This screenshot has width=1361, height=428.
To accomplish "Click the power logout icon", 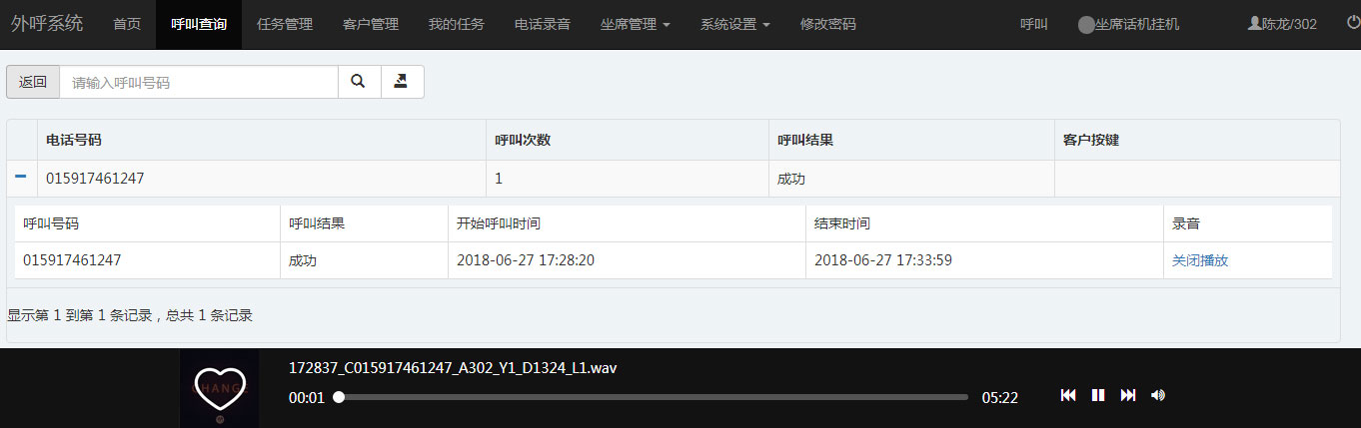I will [1353, 23].
